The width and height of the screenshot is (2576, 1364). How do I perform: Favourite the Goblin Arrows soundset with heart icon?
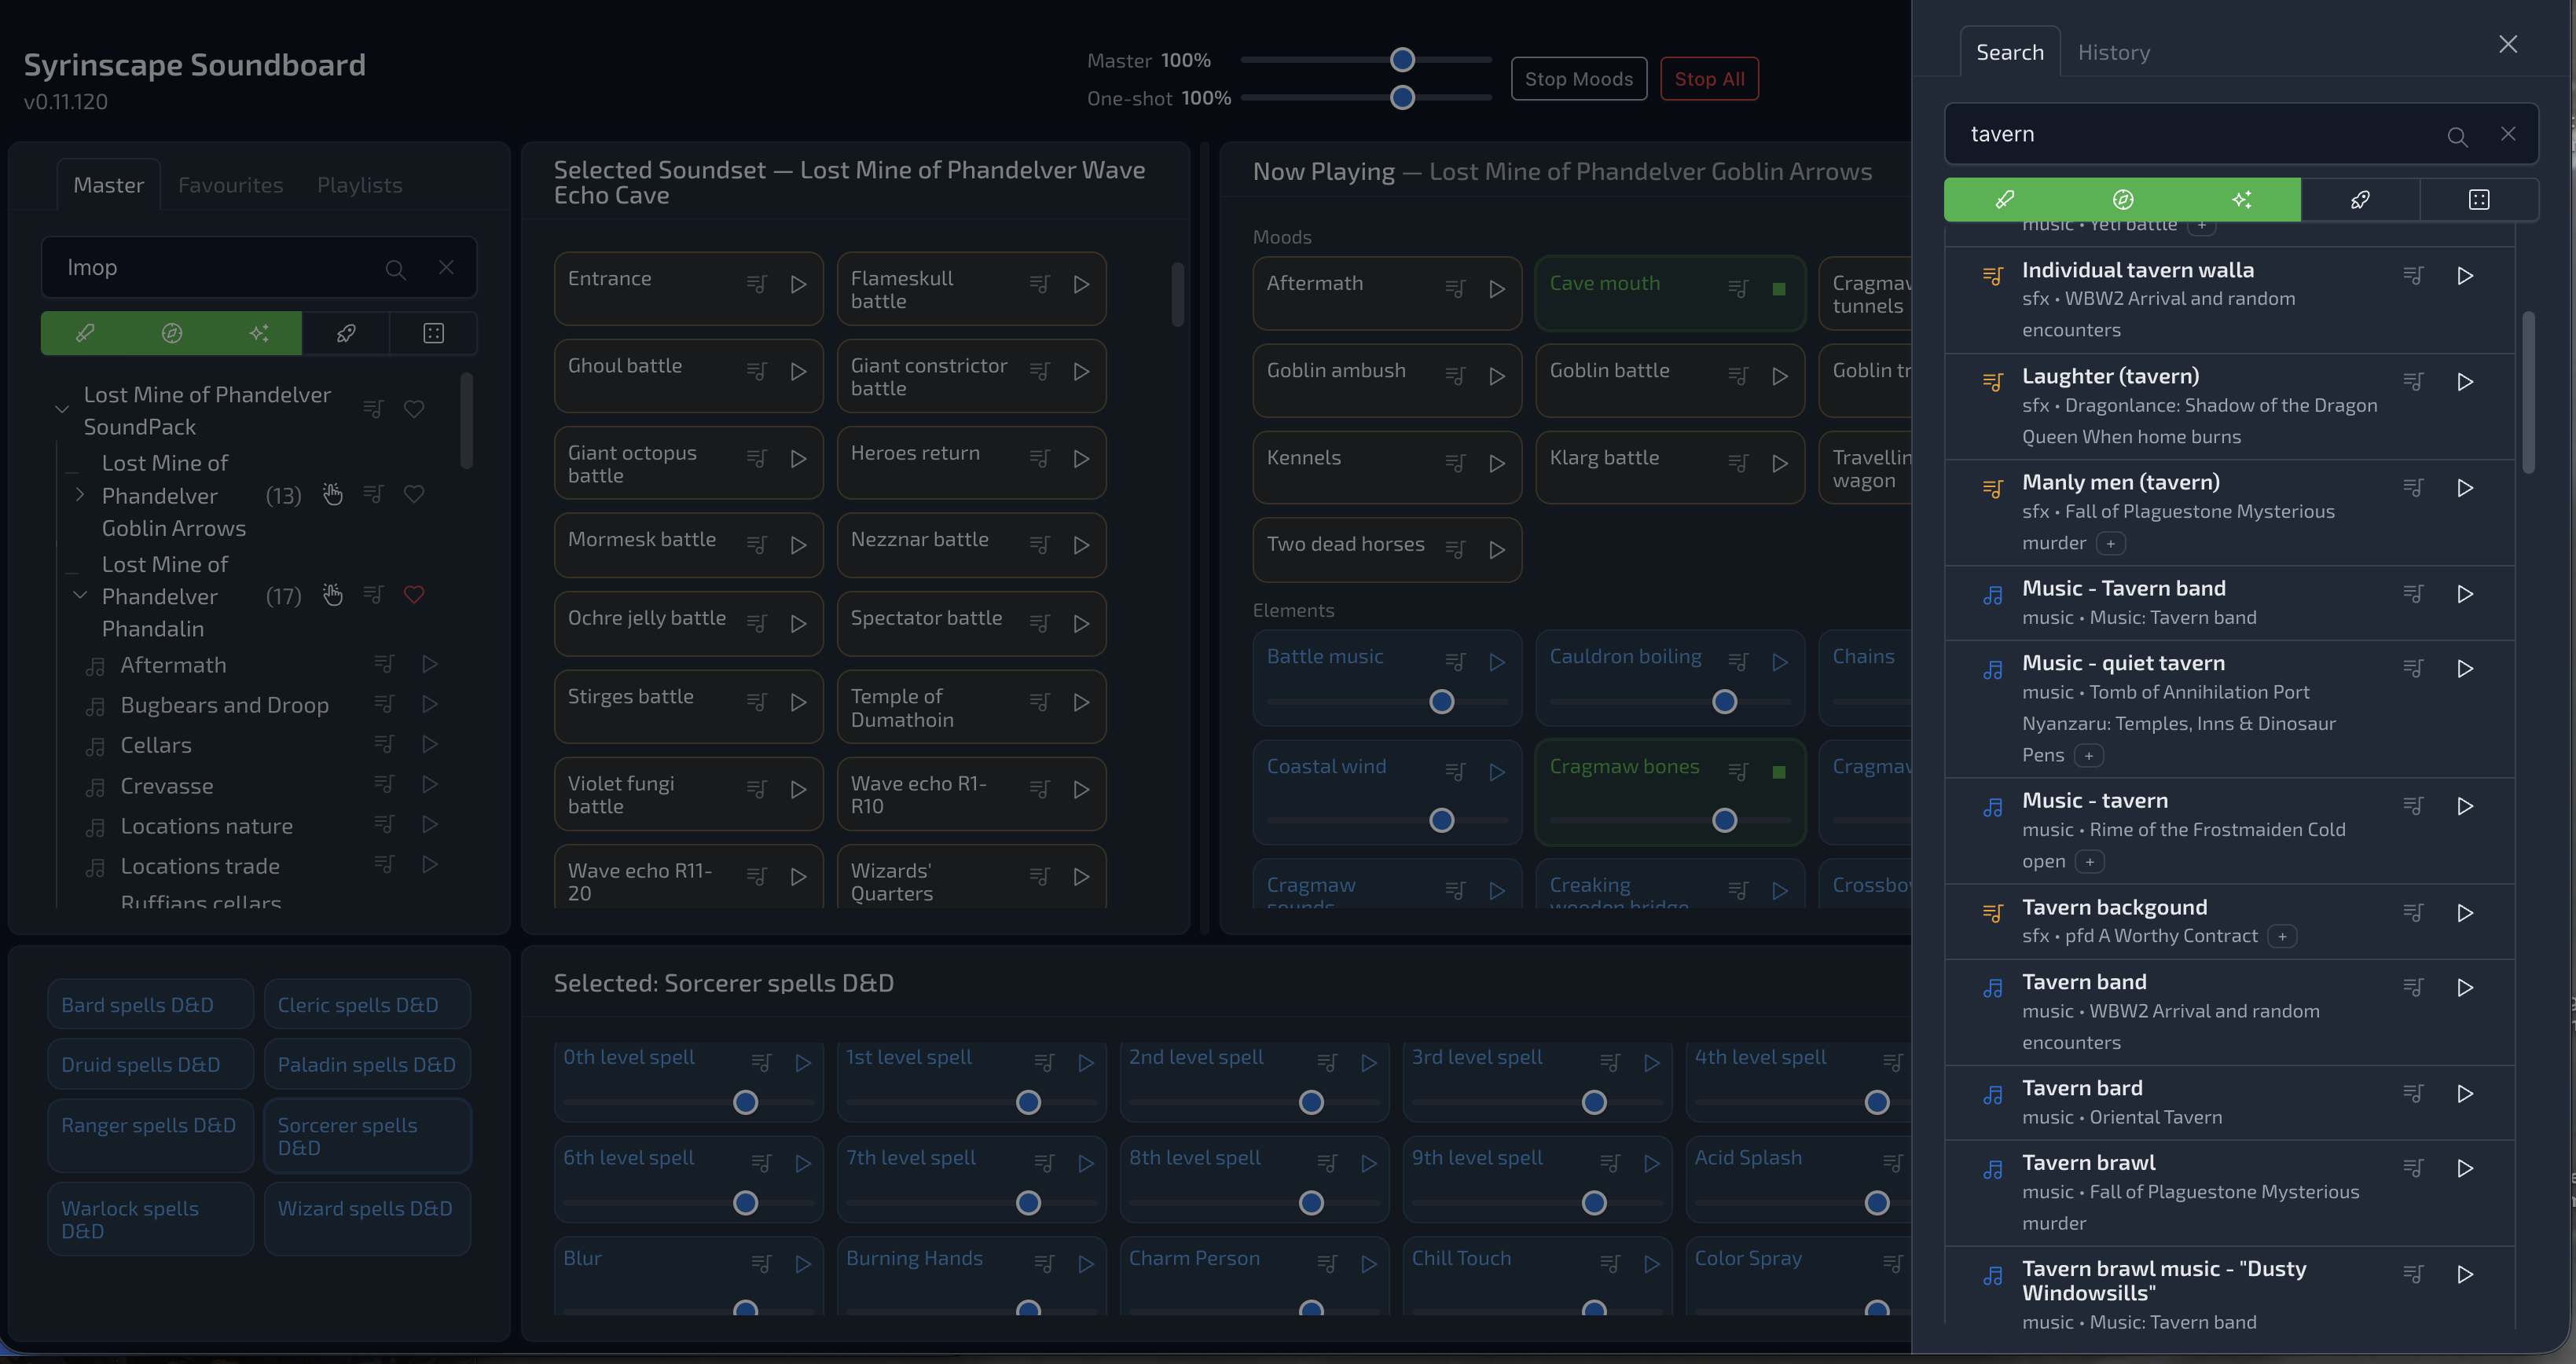point(414,494)
